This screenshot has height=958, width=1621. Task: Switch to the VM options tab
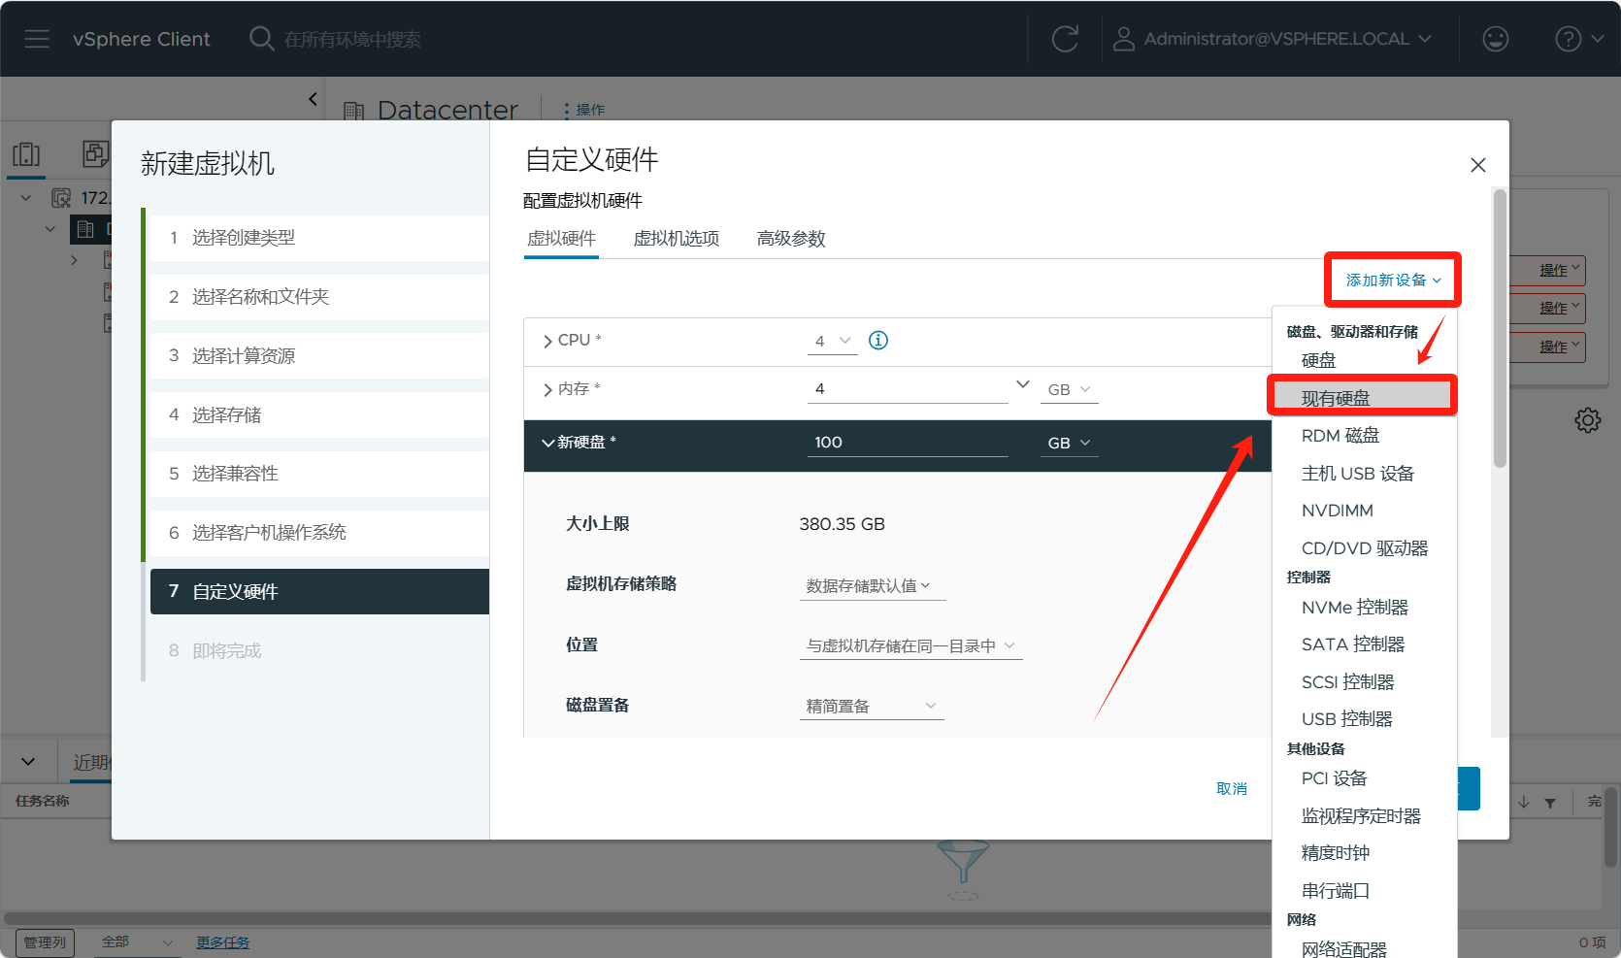(x=676, y=239)
